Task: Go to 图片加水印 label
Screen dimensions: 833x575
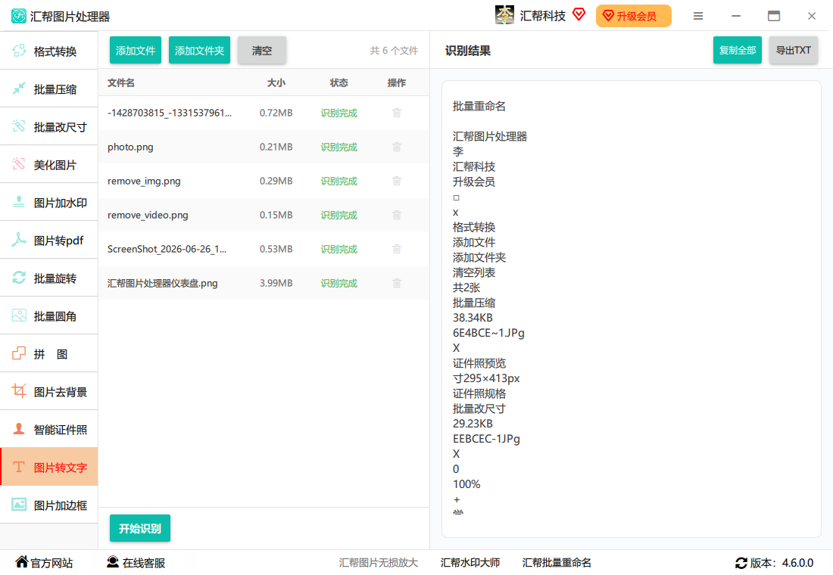Action: click(x=61, y=203)
